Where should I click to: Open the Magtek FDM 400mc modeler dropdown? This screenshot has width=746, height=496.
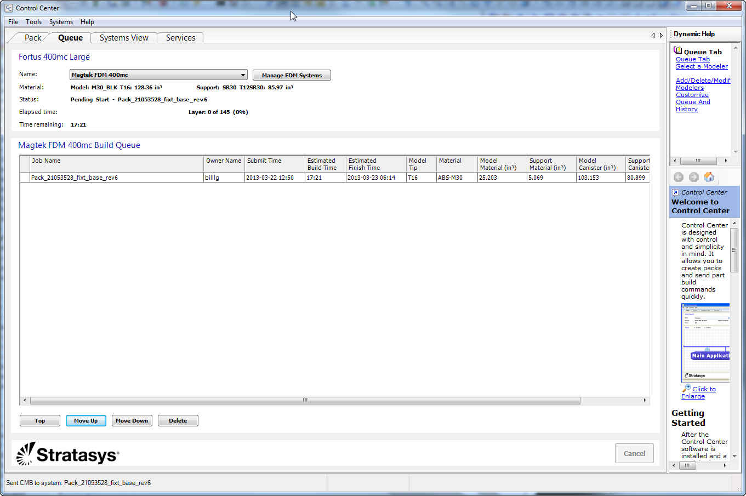[158, 75]
